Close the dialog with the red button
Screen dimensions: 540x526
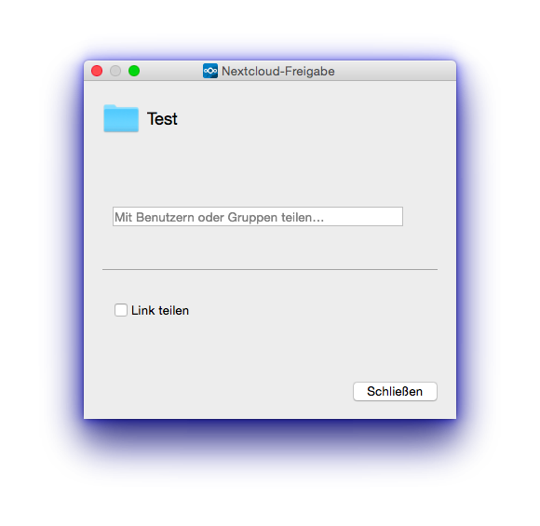[97, 71]
